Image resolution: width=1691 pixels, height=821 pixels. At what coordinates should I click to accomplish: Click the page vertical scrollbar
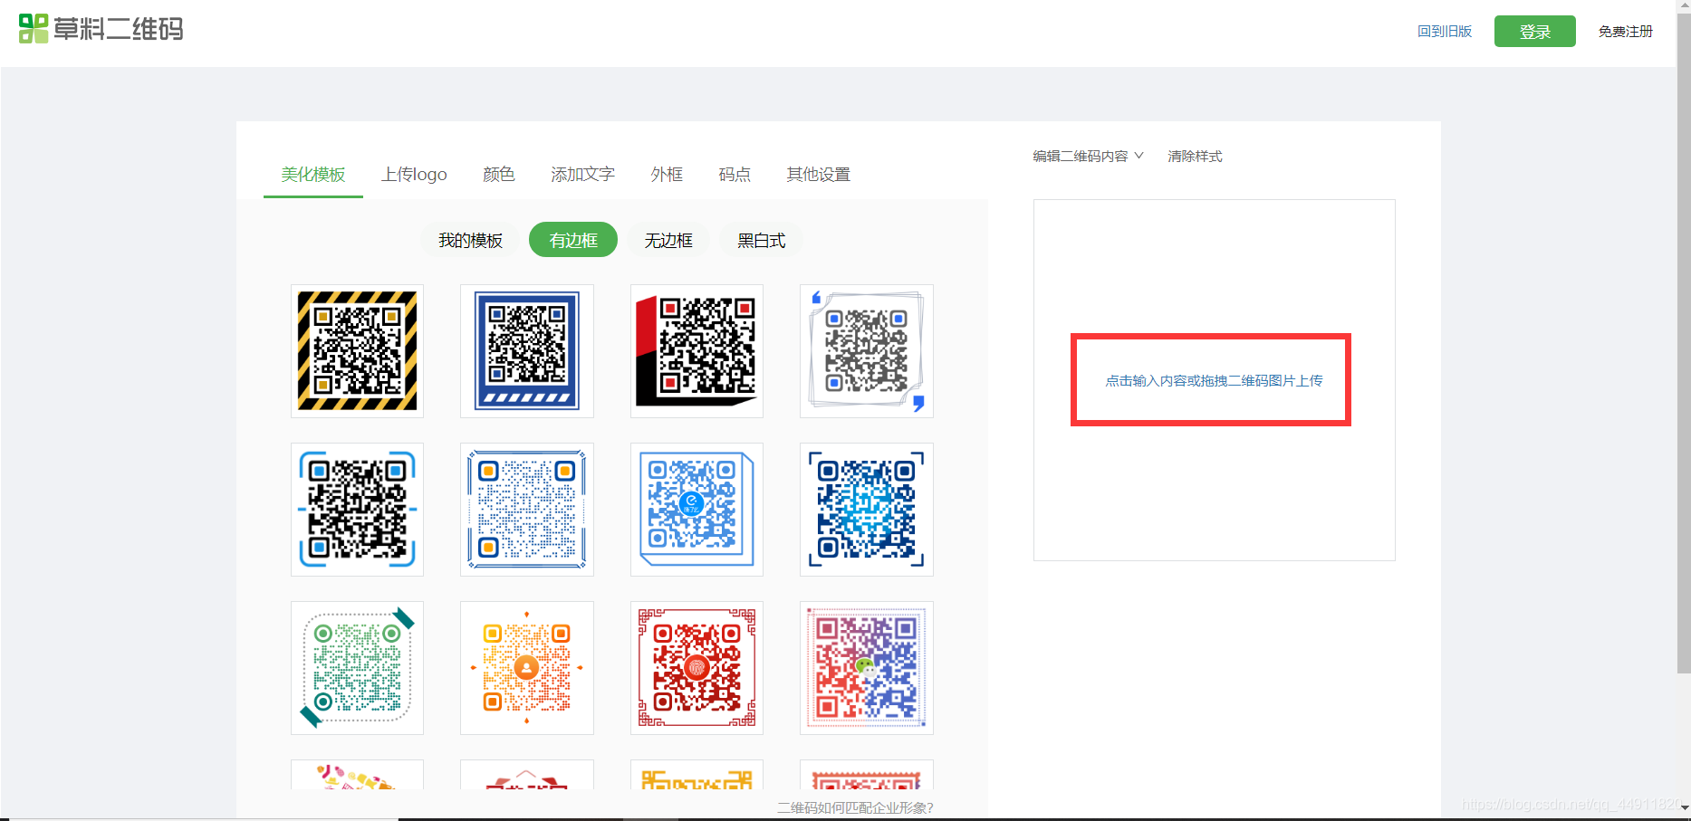pos(1684,344)
